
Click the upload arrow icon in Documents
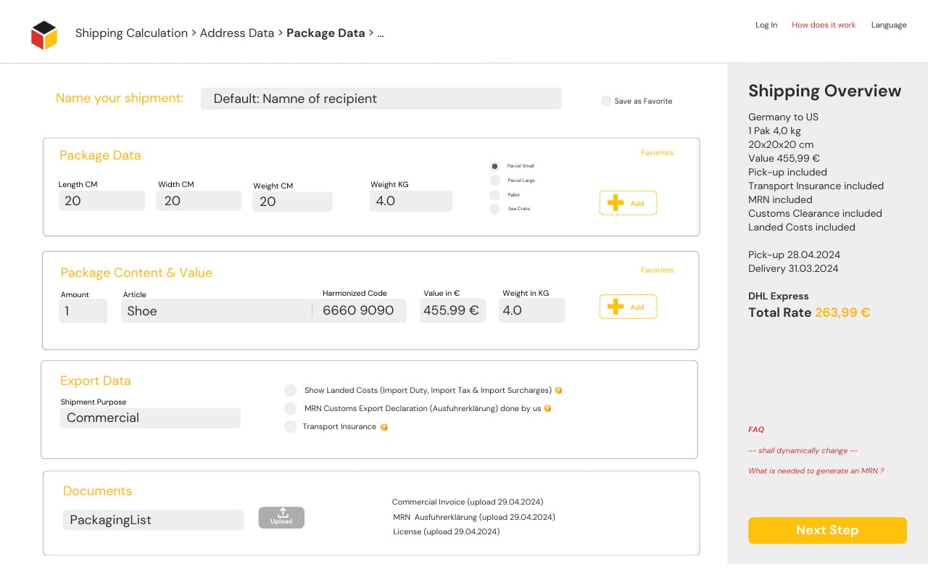coord(282,513)
